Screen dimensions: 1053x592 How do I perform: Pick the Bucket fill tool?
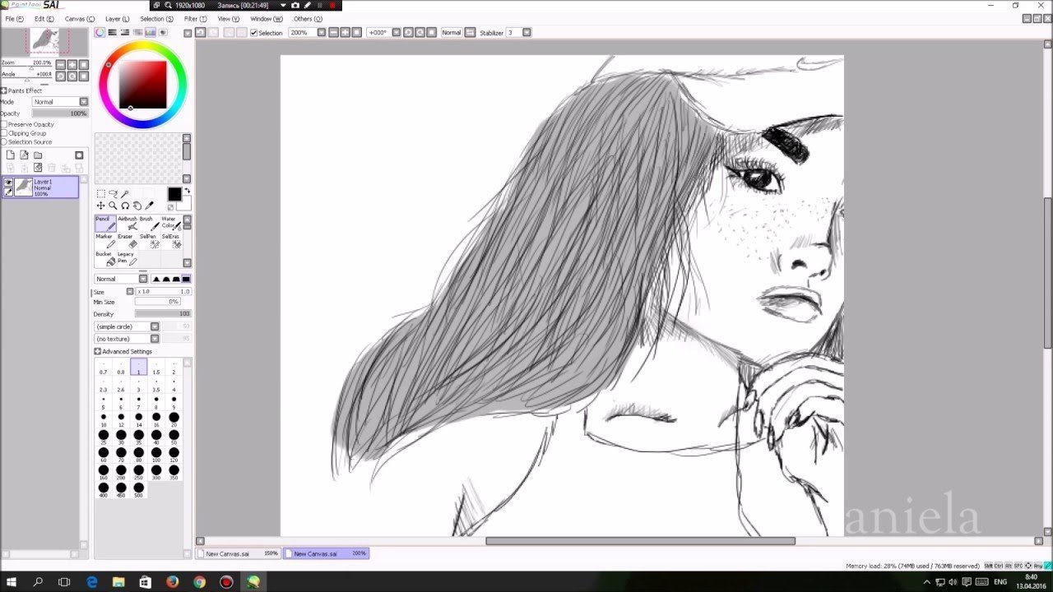coord(105,258)
